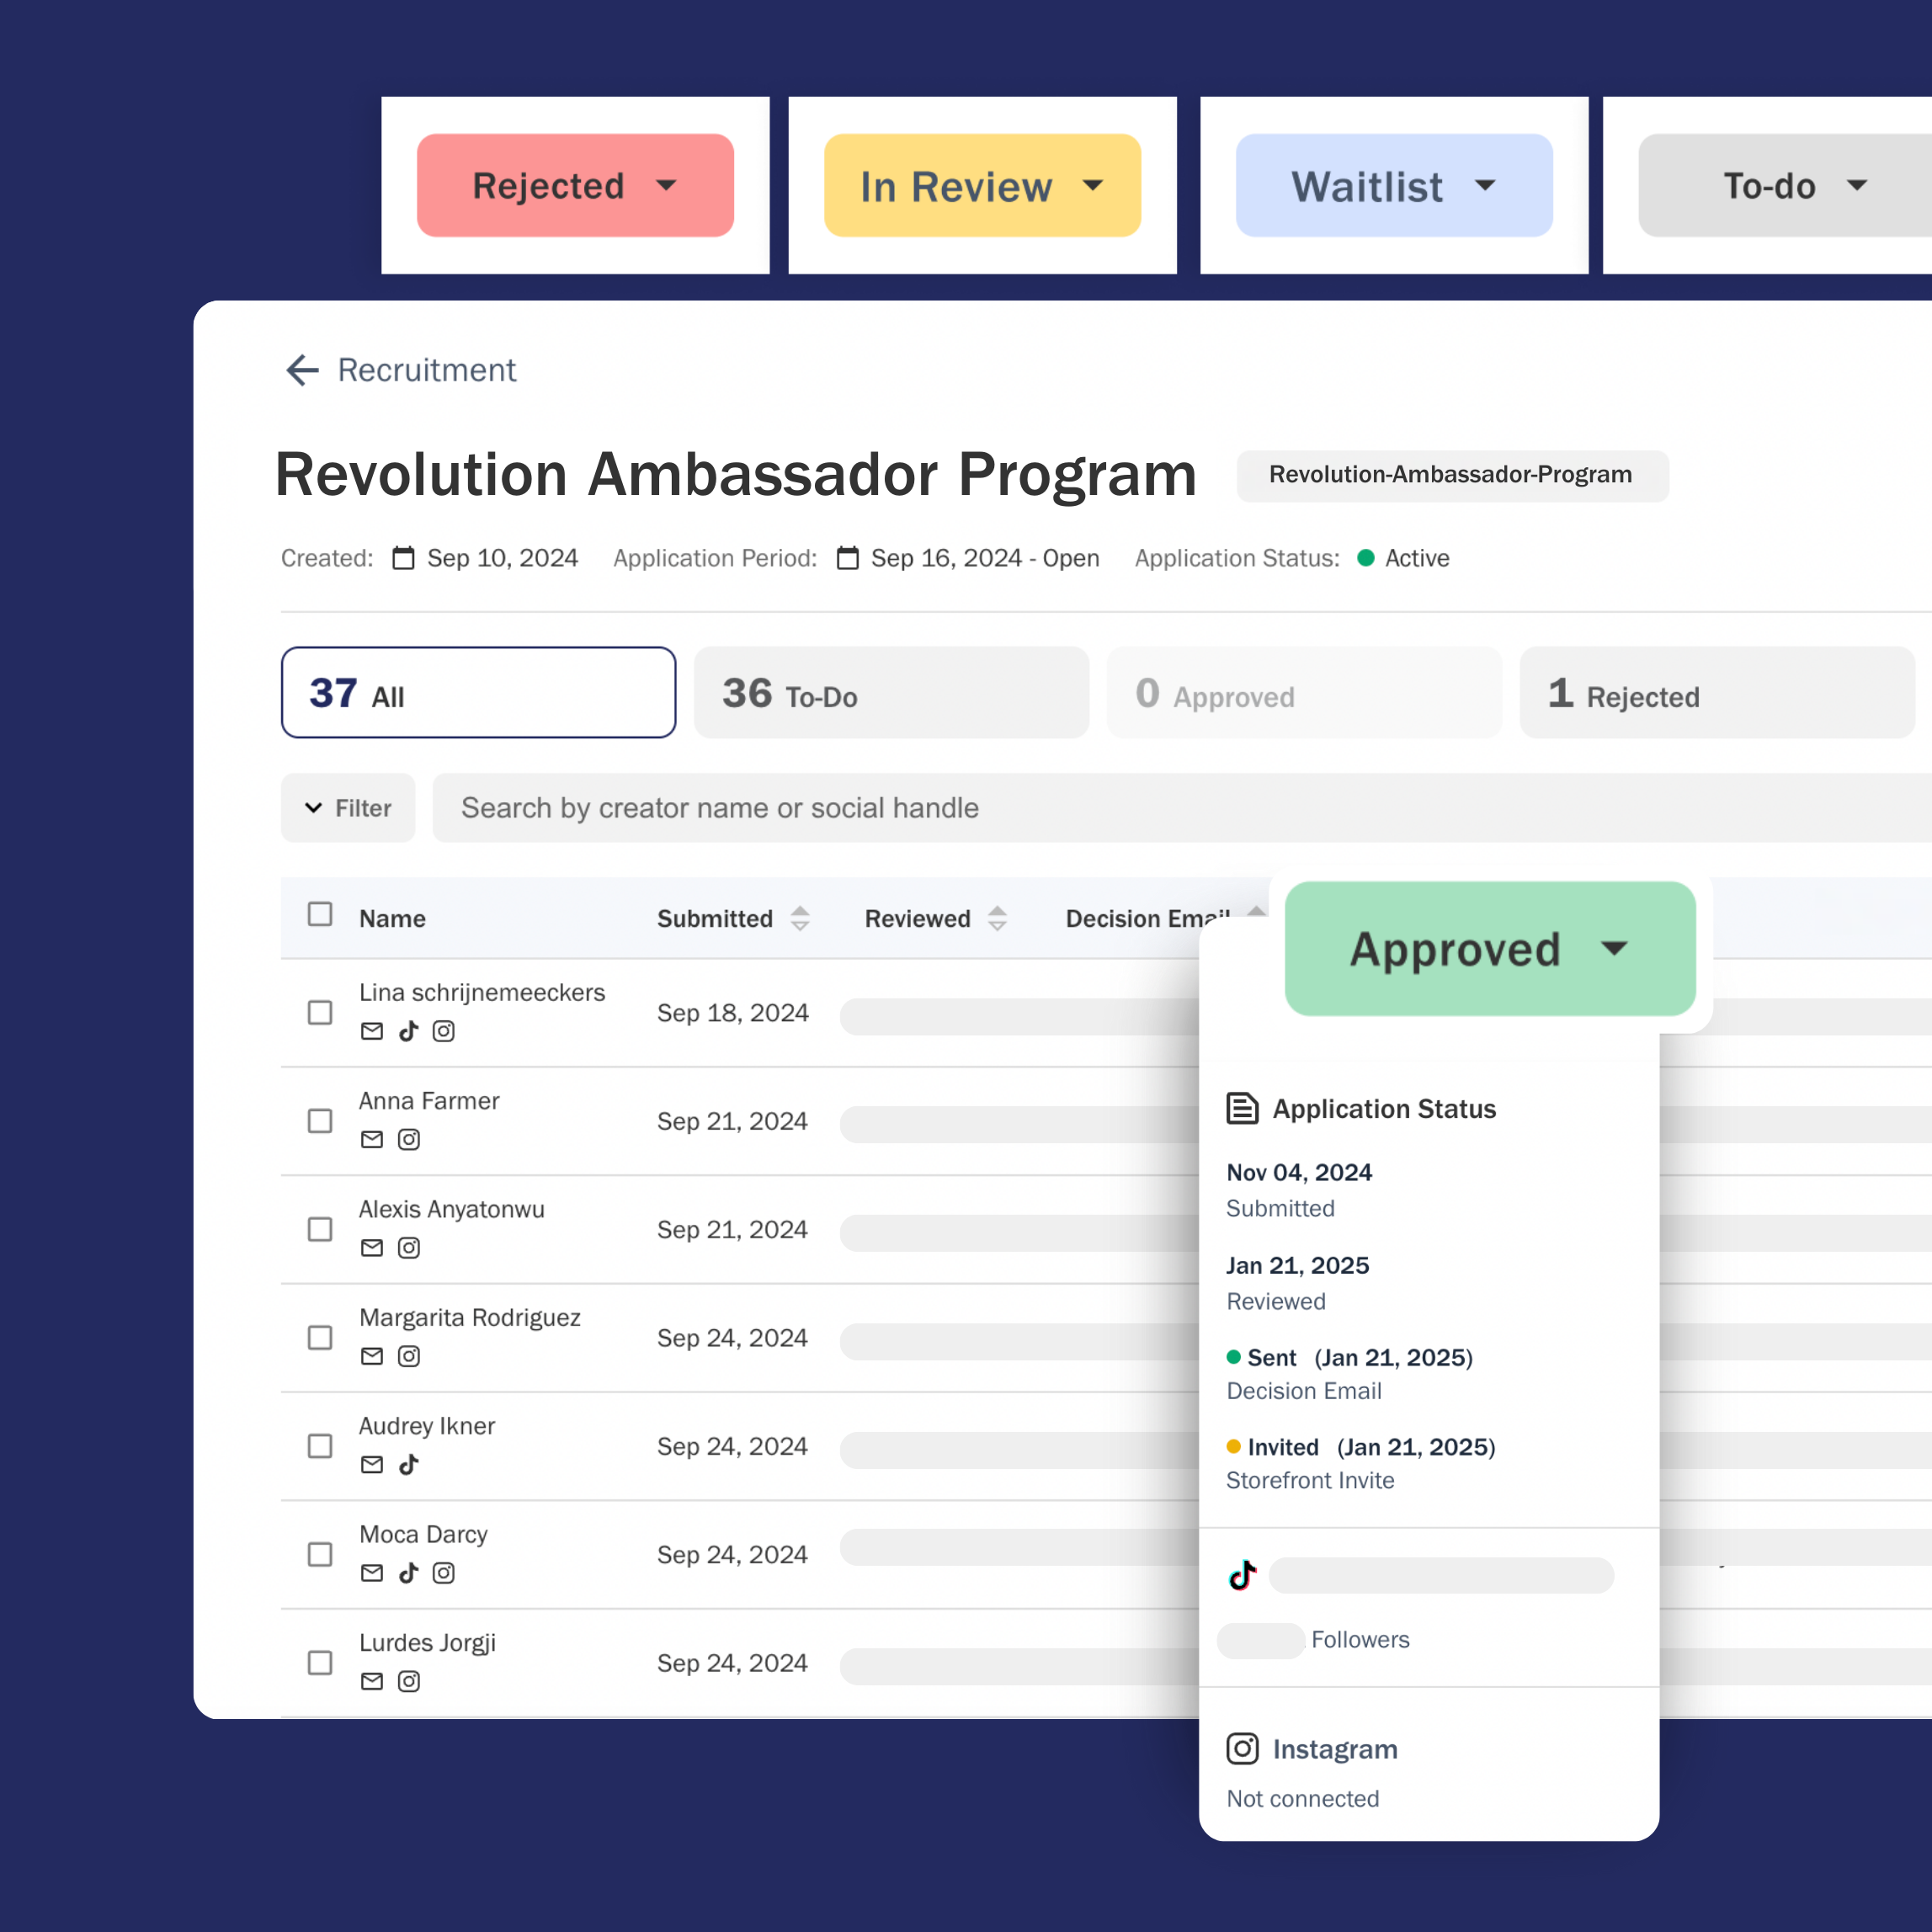Click the Revolution-Ambassador-Program tag
This screenshot has width=1932, height=1932.
coord(1452,475)
